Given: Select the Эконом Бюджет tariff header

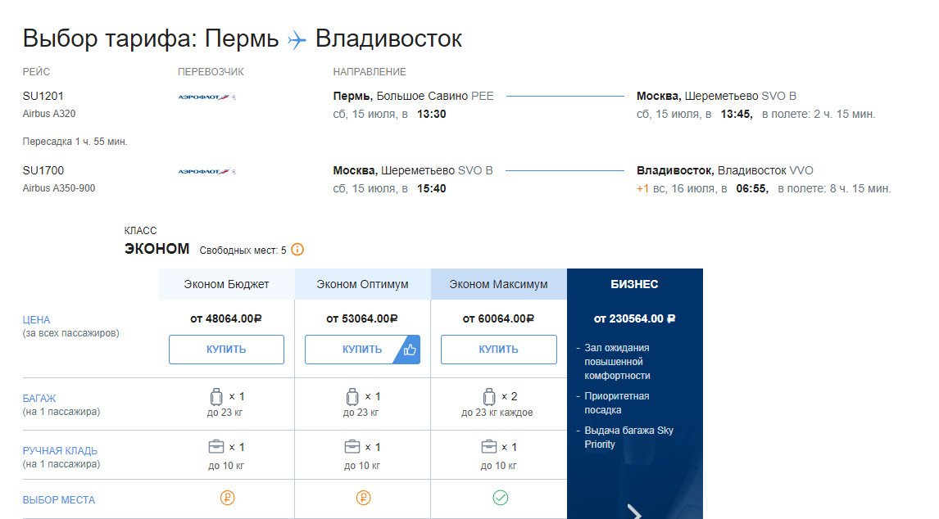Looking at the screenshot, I should click(227, 284).
